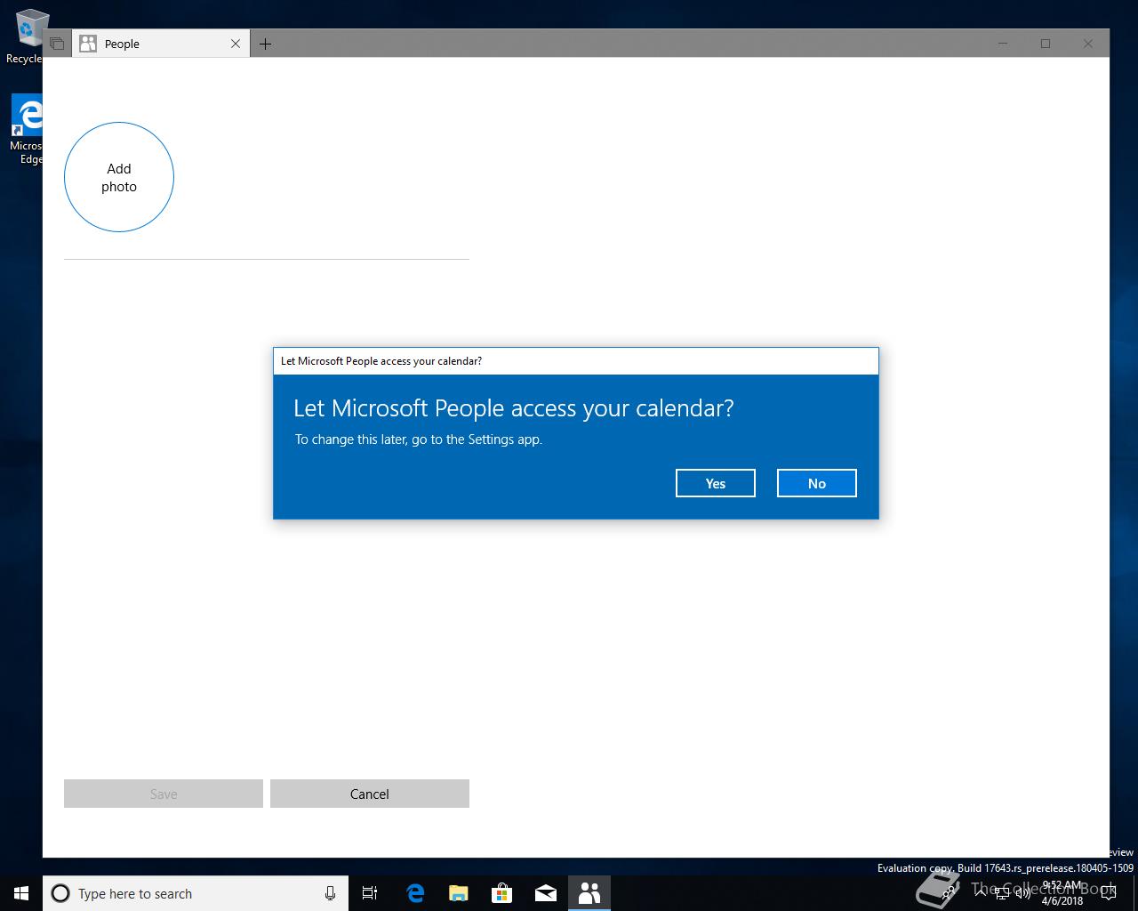Screen dimensions: 1138x911
Task: Deny calendar access with No button
Action: (817, 483)
